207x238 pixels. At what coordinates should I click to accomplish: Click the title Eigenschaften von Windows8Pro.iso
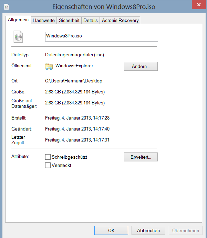pos(104,7)
